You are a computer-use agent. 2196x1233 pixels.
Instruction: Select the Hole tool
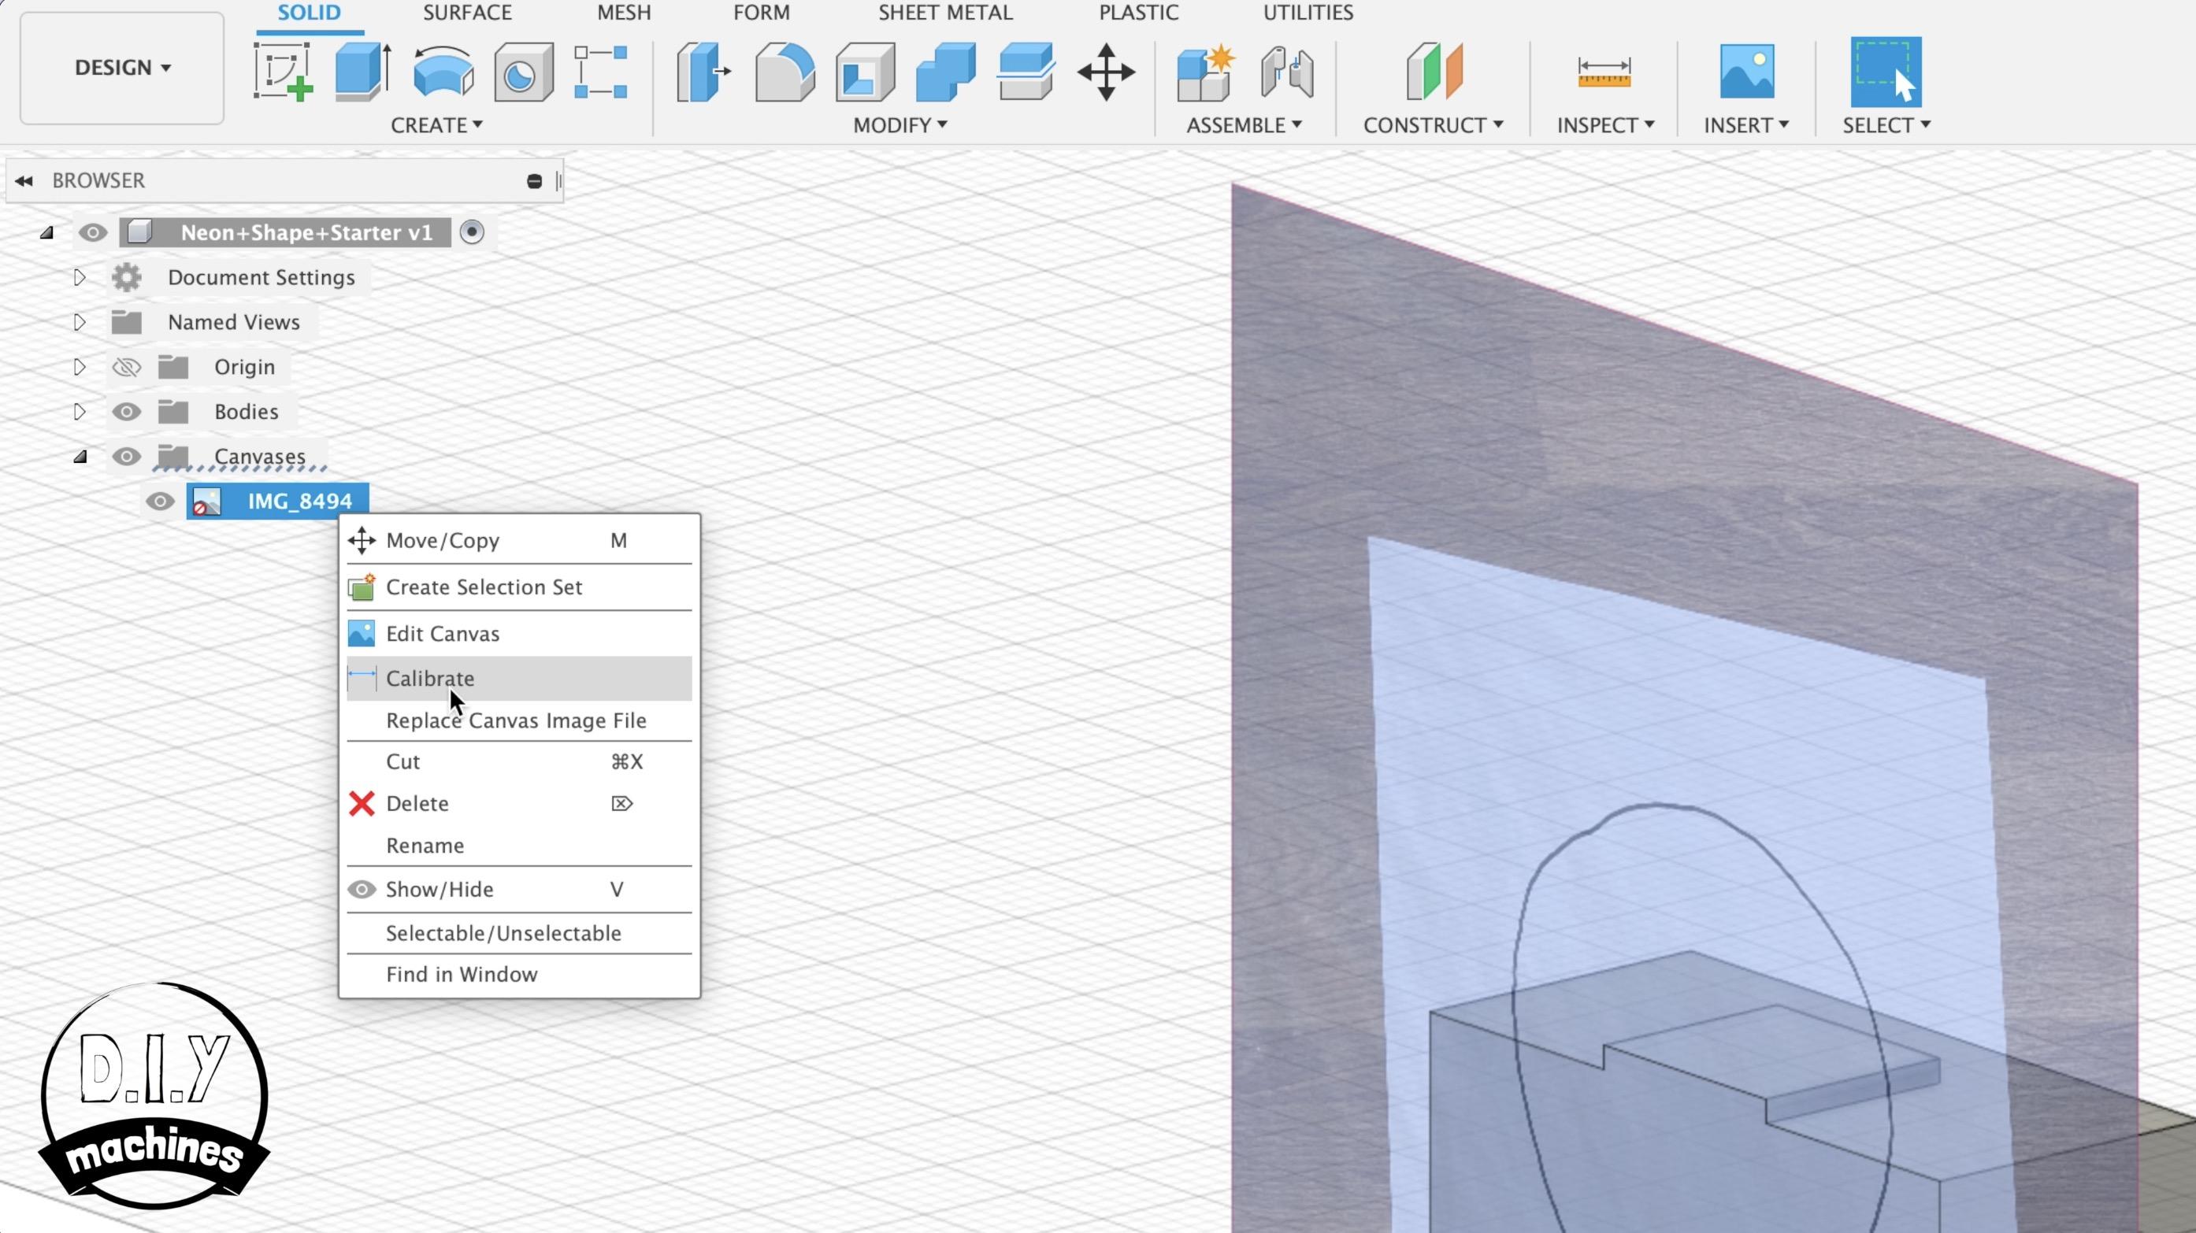(521, 72)
